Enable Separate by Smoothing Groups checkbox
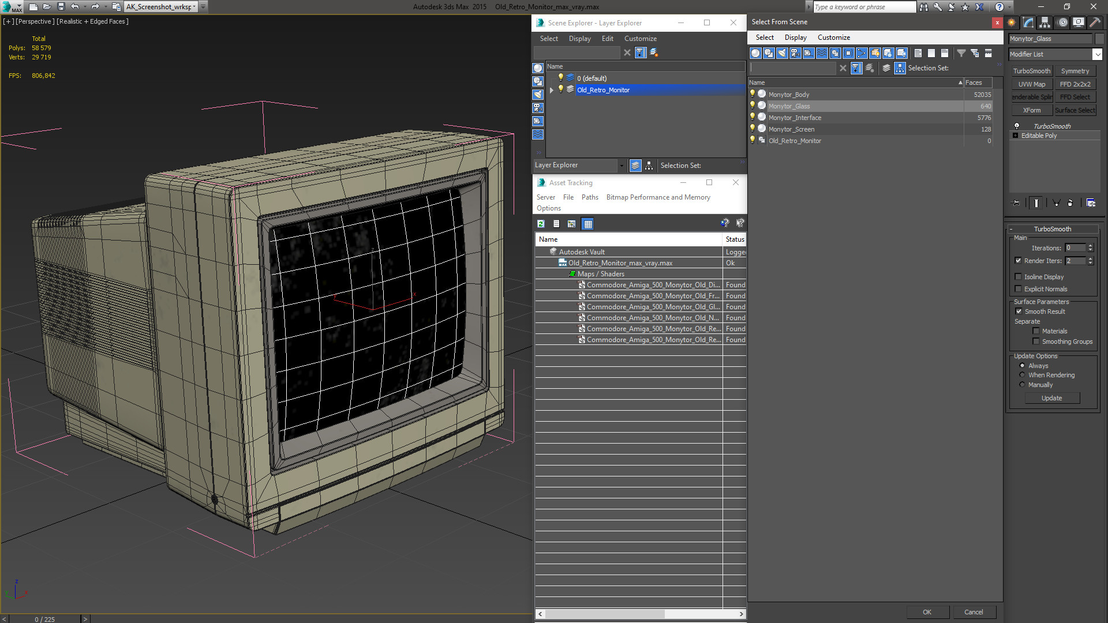 1036,341
